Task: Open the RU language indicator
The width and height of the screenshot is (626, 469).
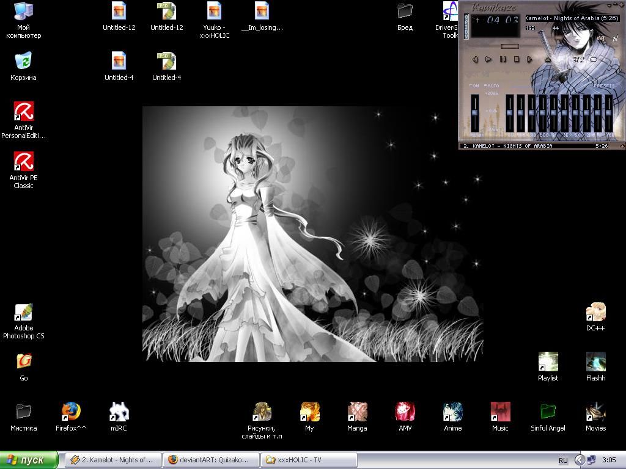Action: click(x=563, y=460)
